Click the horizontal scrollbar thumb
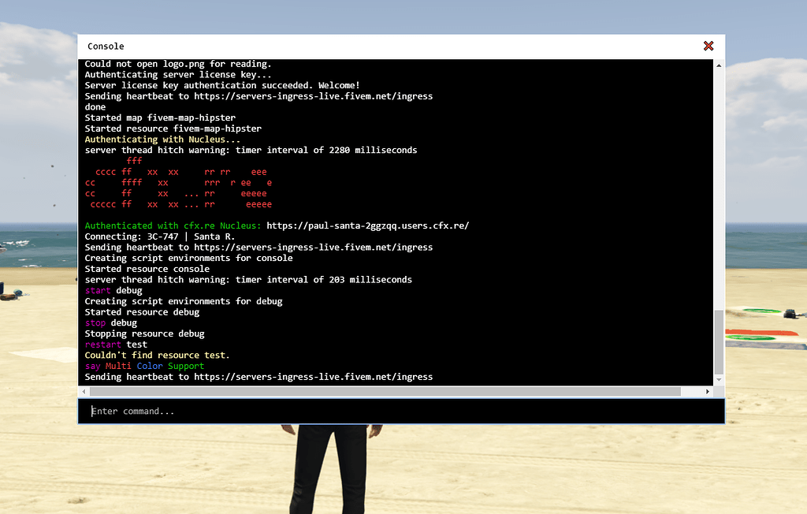Image resolution: width=807 pixels, height=514 pixels. 385,392
